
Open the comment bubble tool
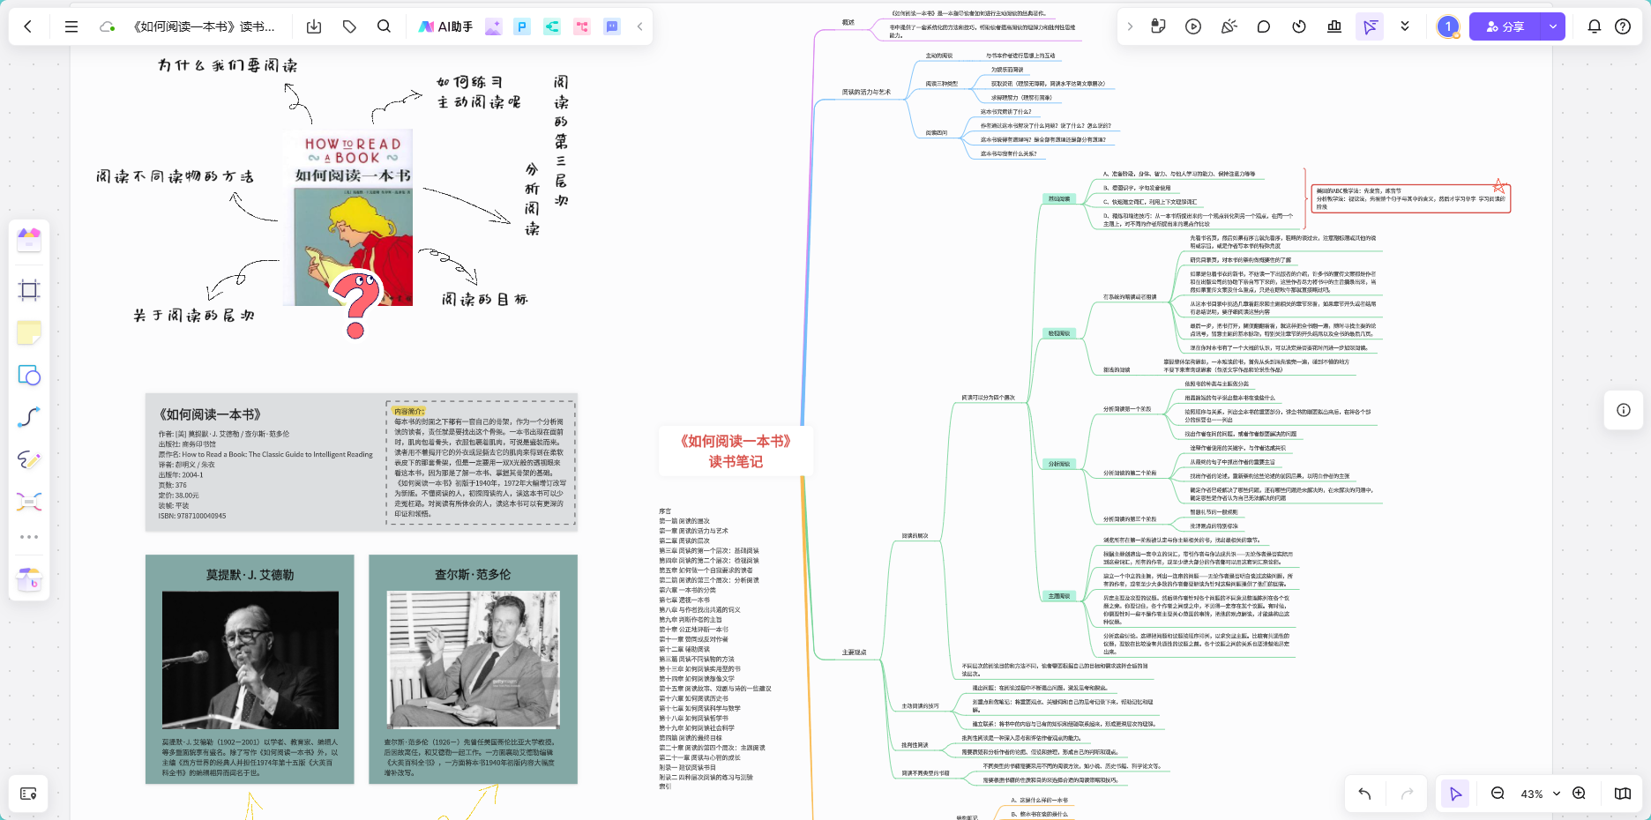pos(1264,26)
